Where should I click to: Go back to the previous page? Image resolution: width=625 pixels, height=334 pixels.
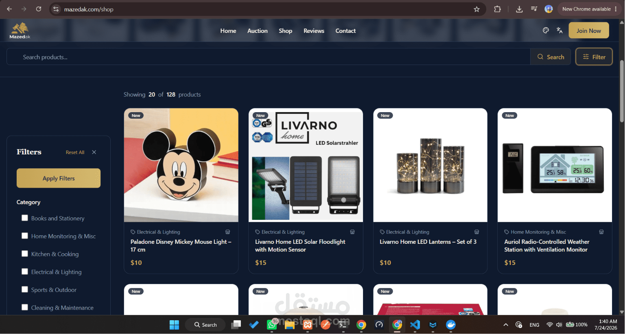(x=9, y=9)
